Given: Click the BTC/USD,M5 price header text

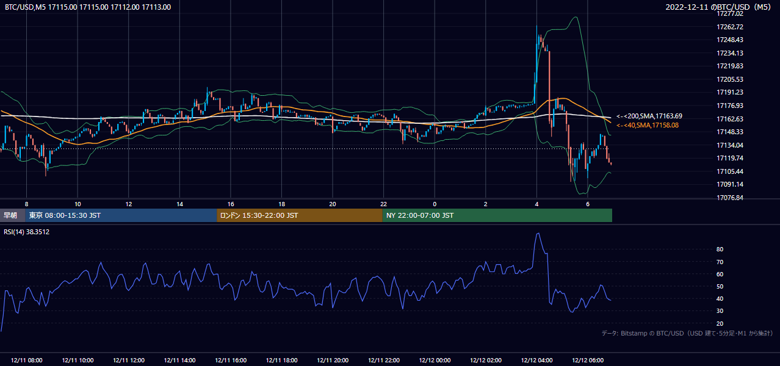Looking at the screenshot, I should [88, 7].
